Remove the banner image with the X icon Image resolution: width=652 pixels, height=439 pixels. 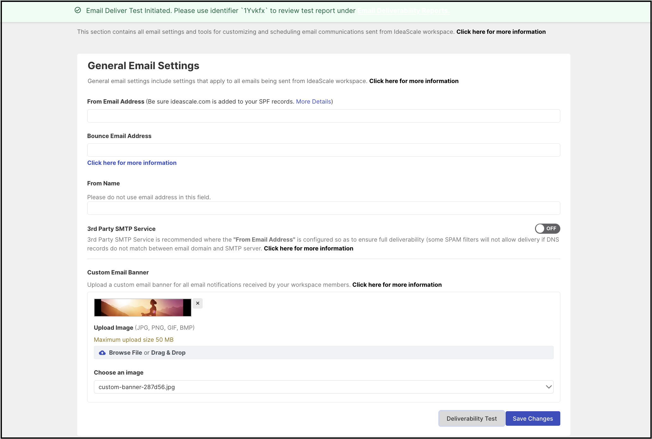(x=198, y=303)
